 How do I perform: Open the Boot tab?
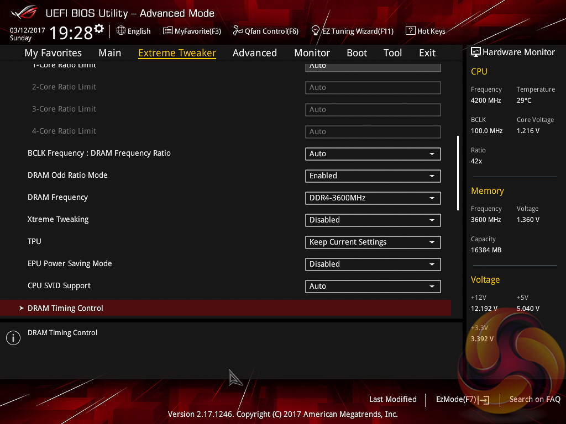pyautogui.click(x=357, y=52)
